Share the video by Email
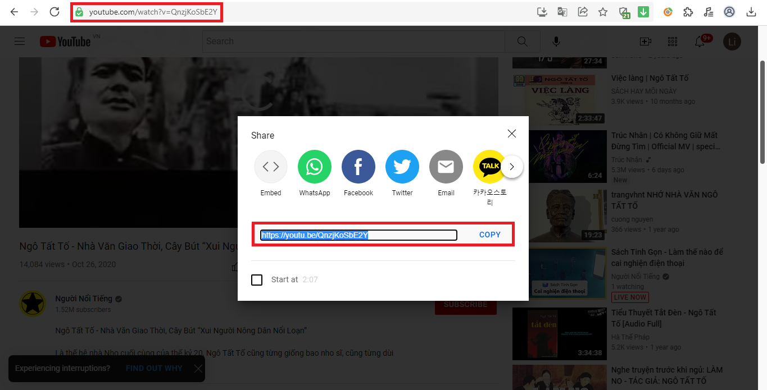The height and width of the screenshot is (390, 767). coord(446,167)
